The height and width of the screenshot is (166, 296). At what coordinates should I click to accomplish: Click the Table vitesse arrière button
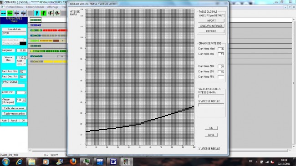click(14, 114)
